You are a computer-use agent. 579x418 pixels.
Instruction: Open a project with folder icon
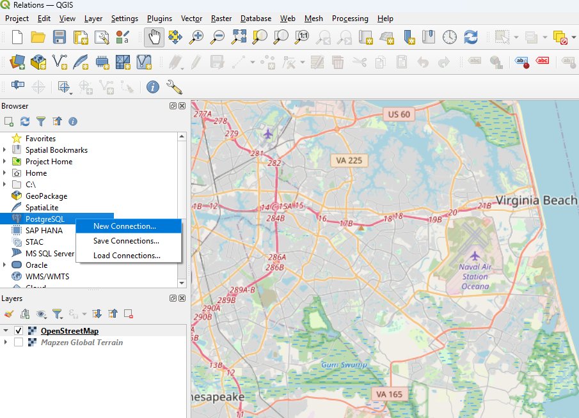coord(38,37)
